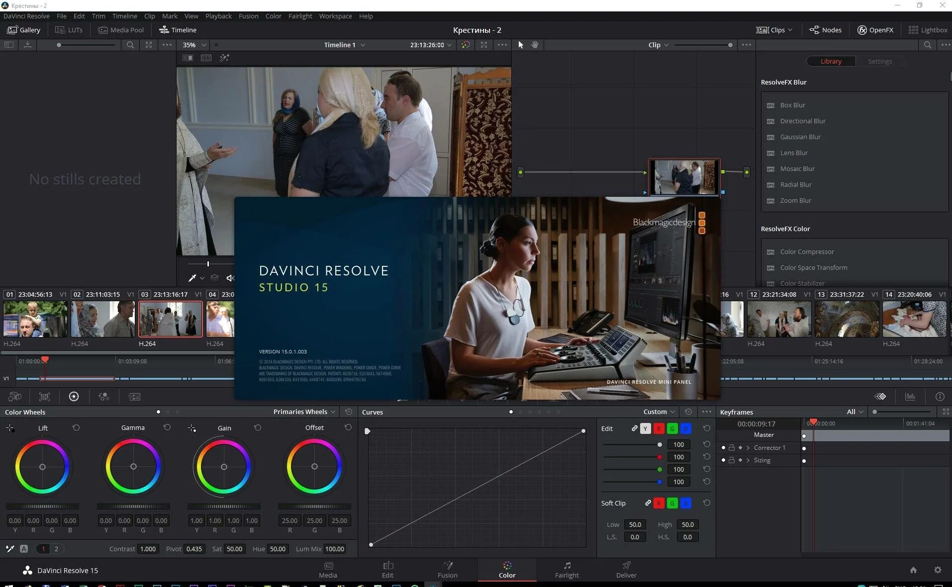Pick black point next to Lift
Screen dimensions: 952x587
tap(10, 428)
